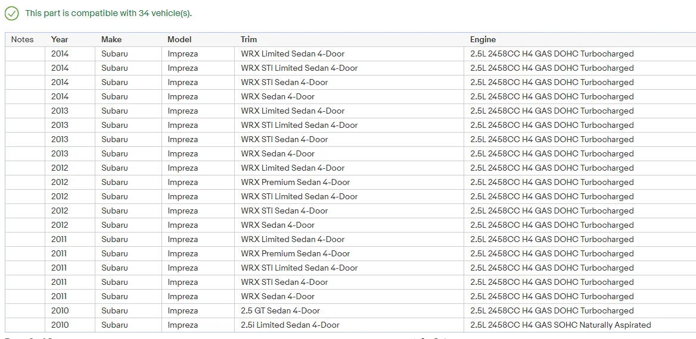The height and width of the screenshot is (339, 696).
Task: Select the 2011 'WRX STI Limited Sedan 4-Door' trim cell
Action: 349,268
